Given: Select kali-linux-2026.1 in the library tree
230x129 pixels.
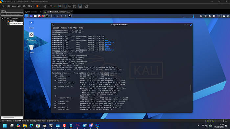Looking at the screenshot, I should click(16, 24).
